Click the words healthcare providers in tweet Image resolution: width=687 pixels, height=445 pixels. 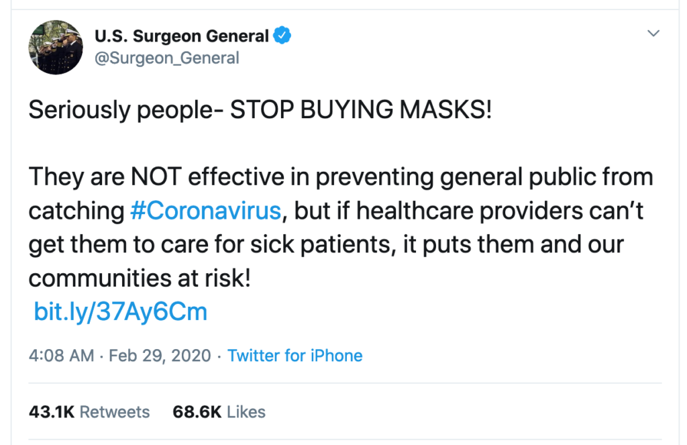tap(469, 211)
